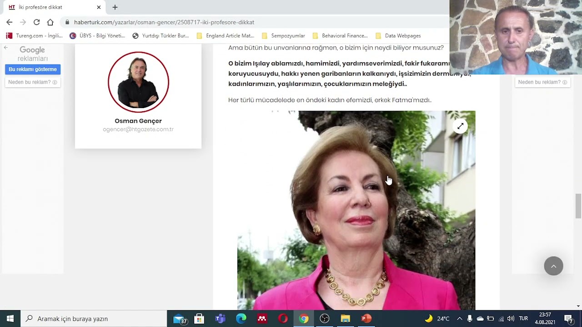Viewport: 582px width, 327px height.
Task: Expand the article photo to fullscreen
Action: click(460, 126)
